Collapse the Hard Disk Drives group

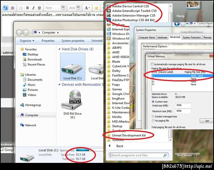click(59, 49)
